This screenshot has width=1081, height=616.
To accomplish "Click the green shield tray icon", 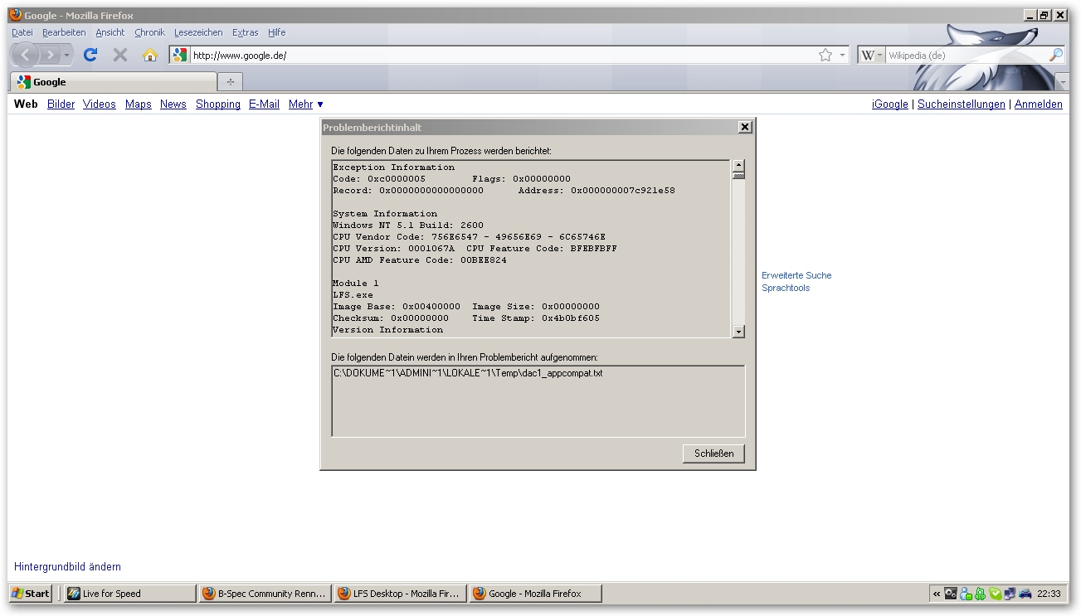I will click(x=995, y=594).
